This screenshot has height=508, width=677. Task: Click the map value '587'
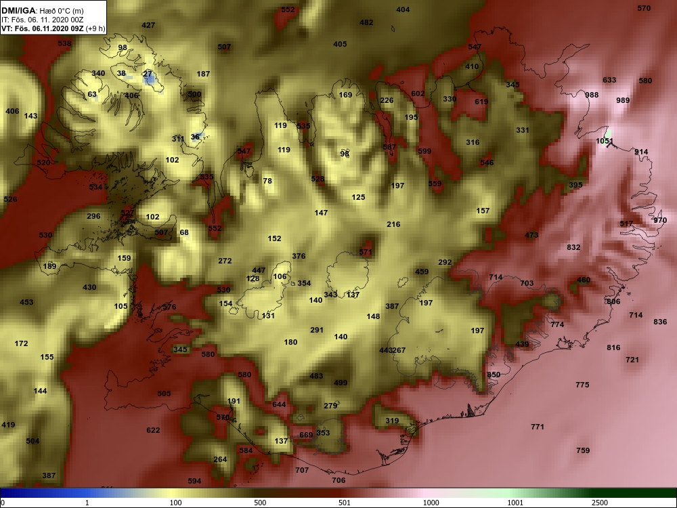389,147
